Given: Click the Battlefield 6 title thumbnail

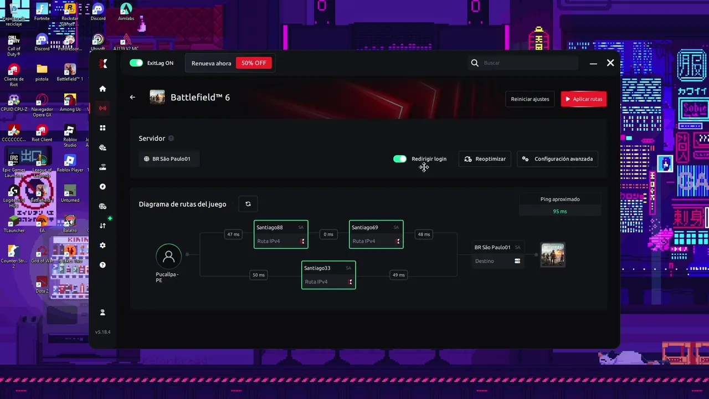Looking at the screenshot, I should tap(157, 97).
